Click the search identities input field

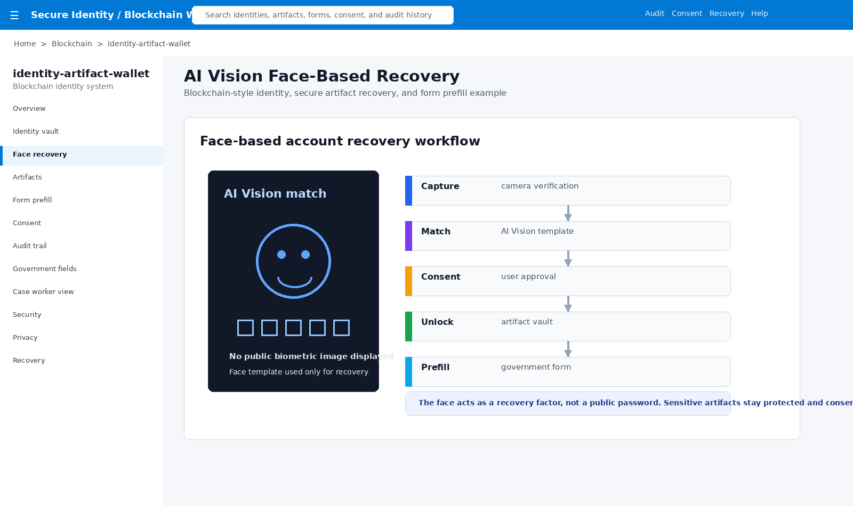tap(323, 15)
